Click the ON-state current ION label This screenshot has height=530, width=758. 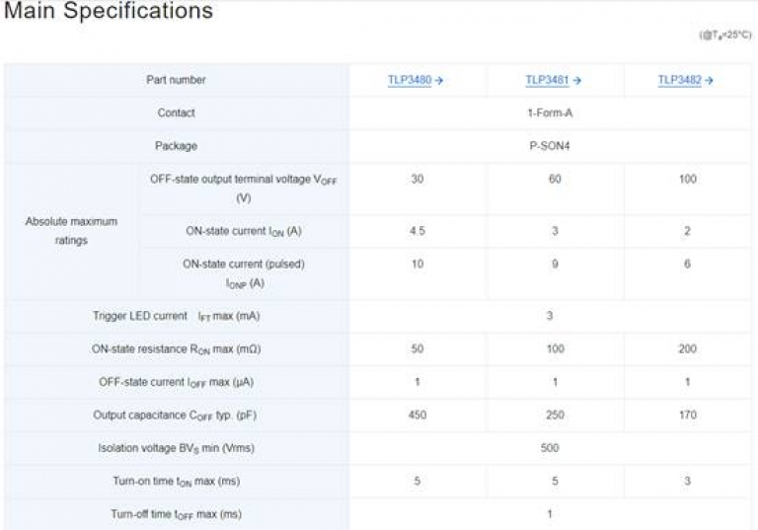[244, 231]
